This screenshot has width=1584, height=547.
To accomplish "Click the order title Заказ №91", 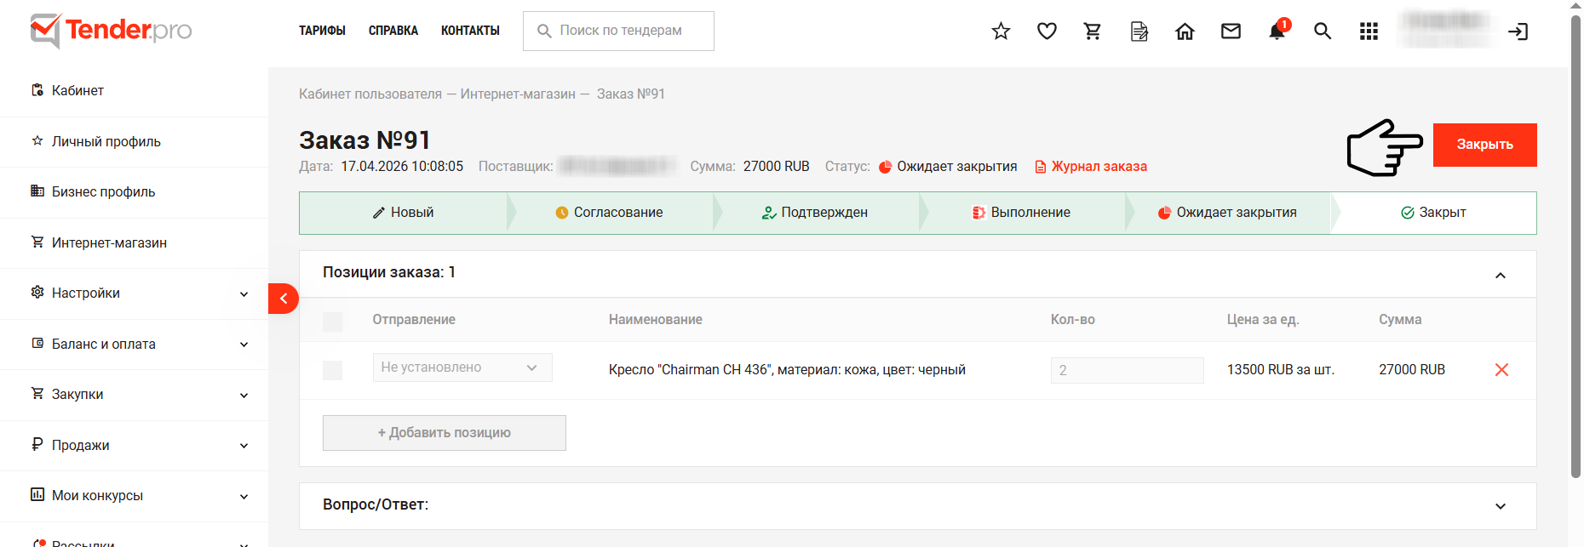I will (364, 140).
